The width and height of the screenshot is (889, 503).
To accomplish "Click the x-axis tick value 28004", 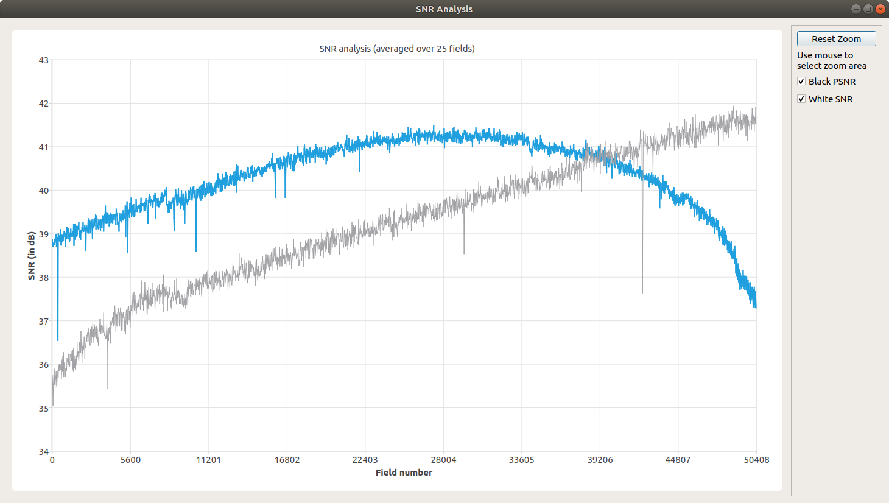I will click(x=443, y=460).
